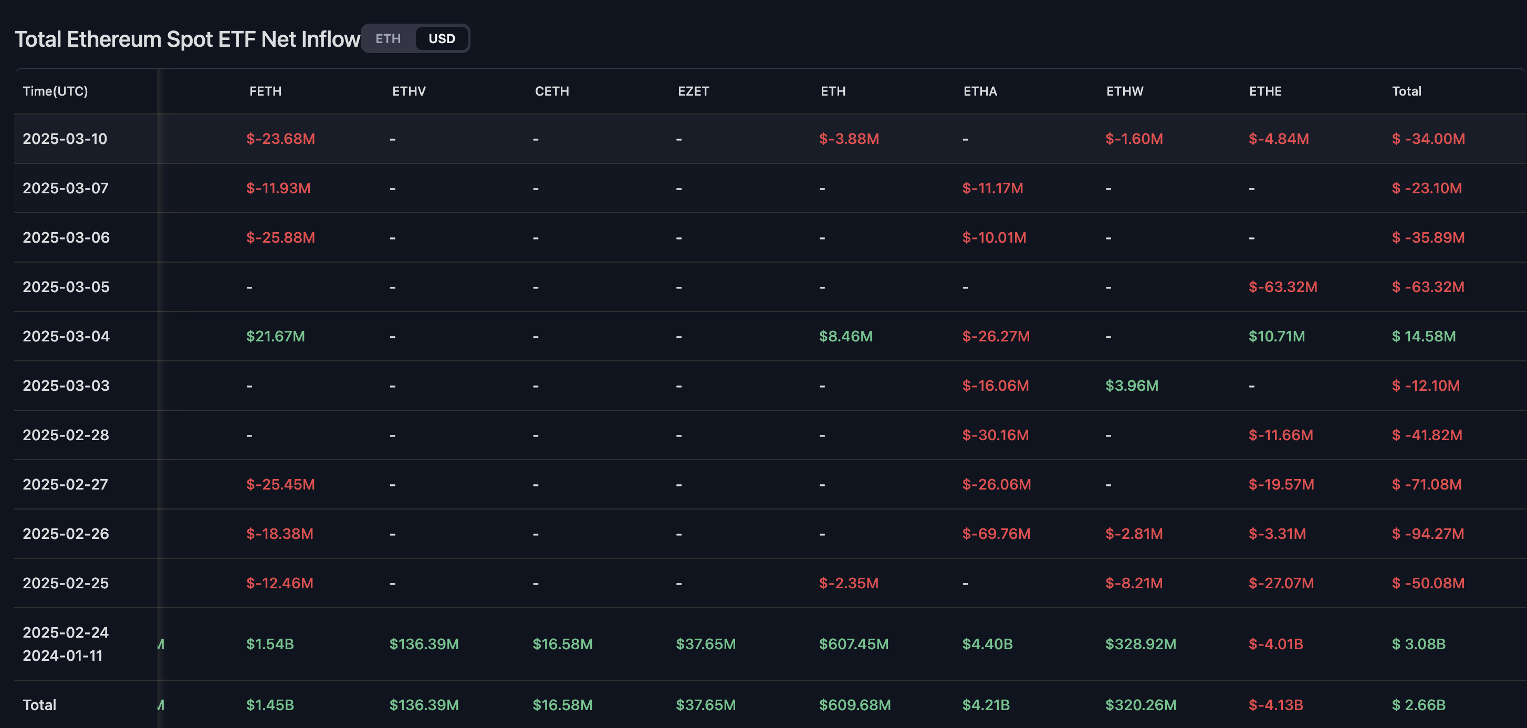Click the $ 14.58M total value

(x=1424, y=336)
